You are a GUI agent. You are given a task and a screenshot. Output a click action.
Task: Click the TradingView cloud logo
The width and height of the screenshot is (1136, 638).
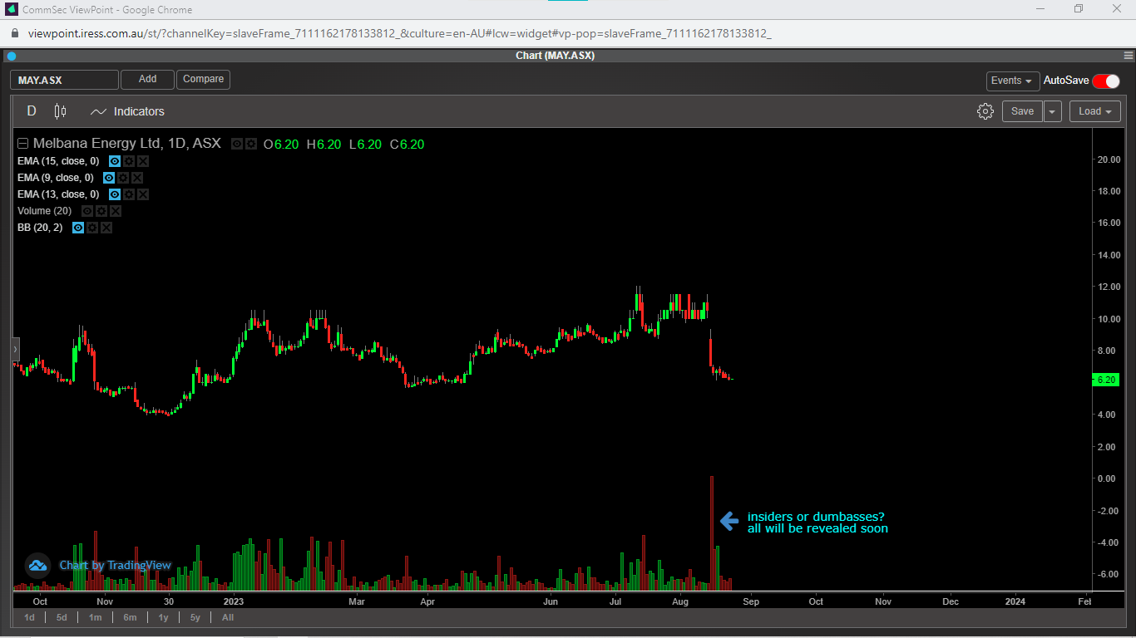[37, 566]
